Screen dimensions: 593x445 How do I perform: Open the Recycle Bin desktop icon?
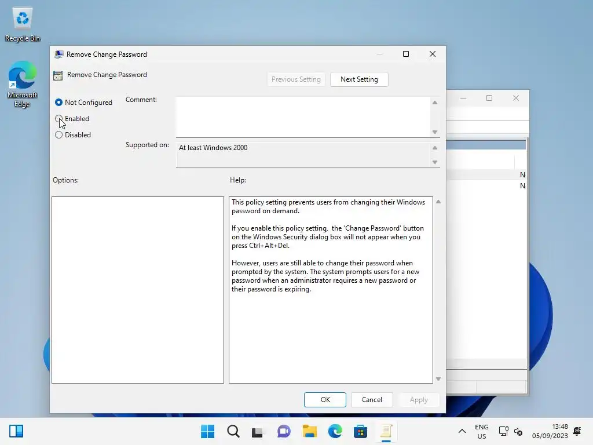point(23,24)
